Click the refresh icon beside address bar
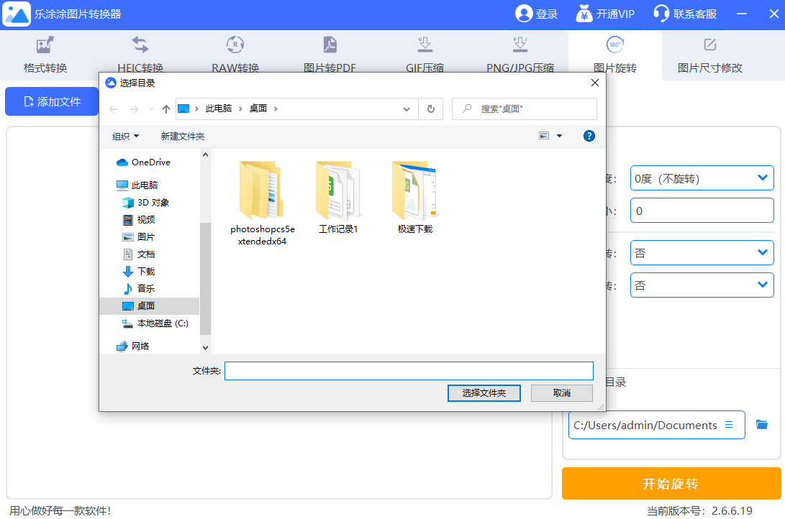 point(430,109)
